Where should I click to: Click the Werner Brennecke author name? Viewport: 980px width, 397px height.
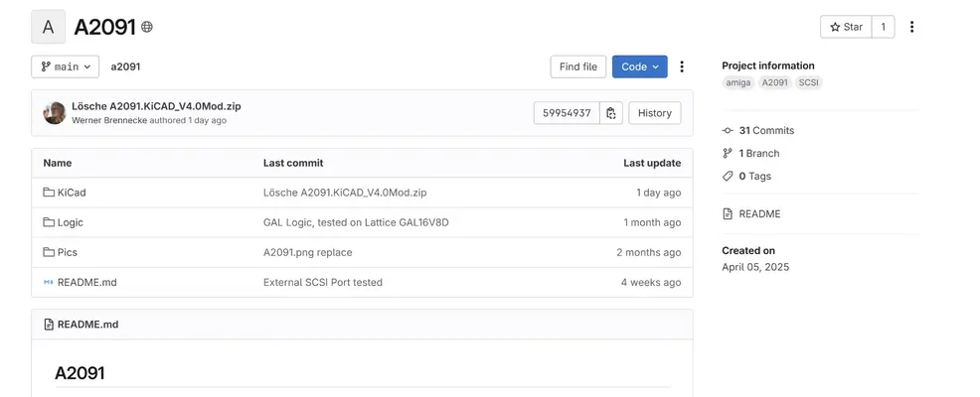point(108,120)
